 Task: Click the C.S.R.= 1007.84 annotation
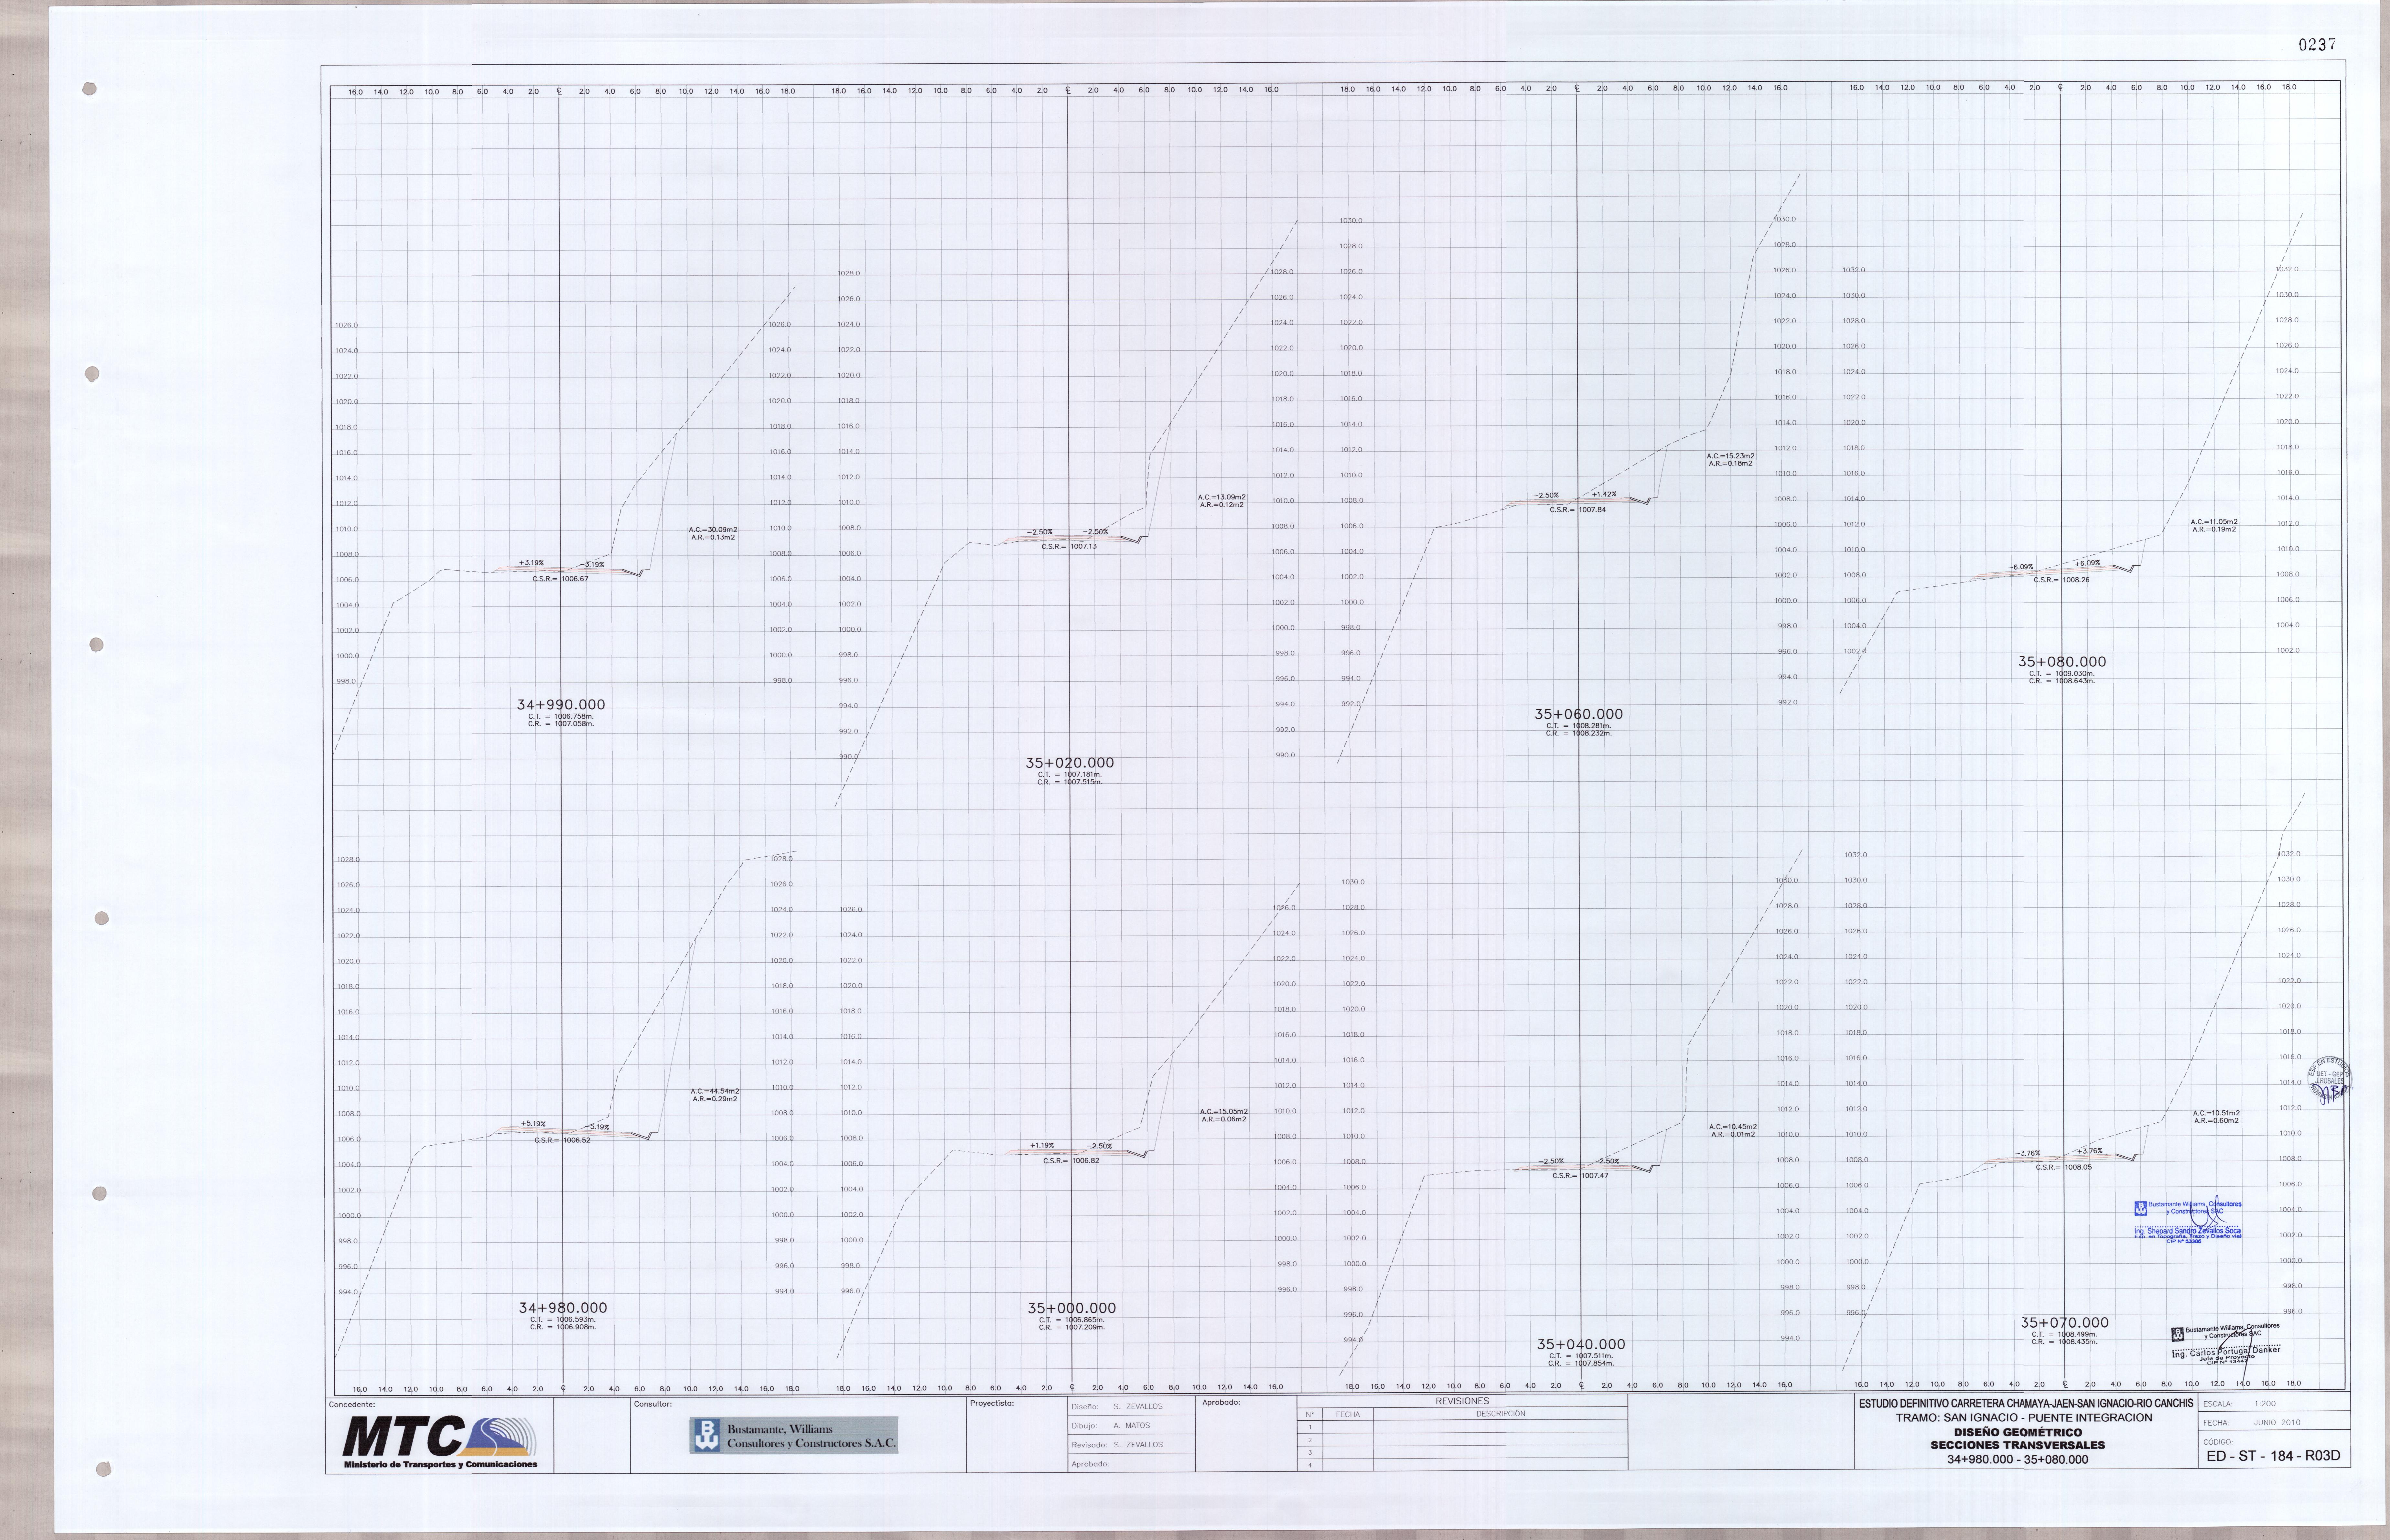pos(1578,510)
